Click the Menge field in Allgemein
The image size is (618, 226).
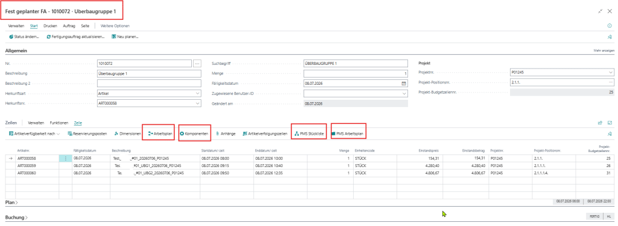coord(355,73)
